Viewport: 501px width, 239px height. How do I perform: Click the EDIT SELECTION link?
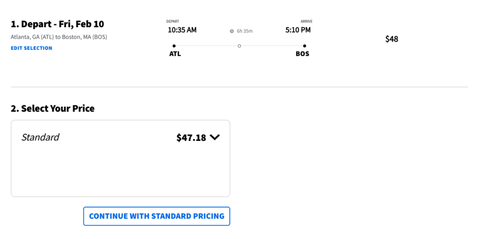point(31,48)
